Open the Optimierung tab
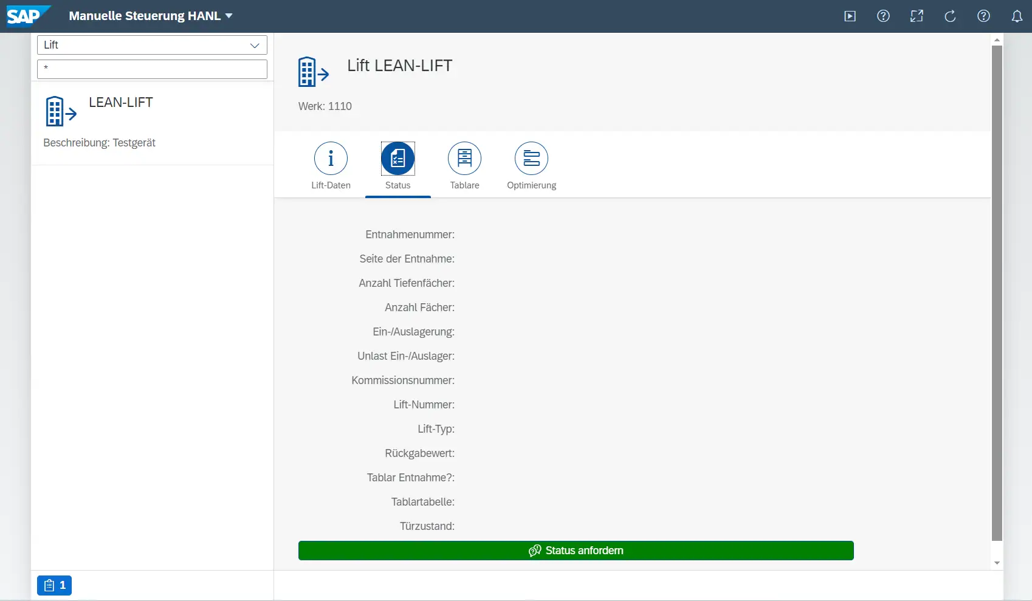This screenshot has height=601, width=1032. tap(532, 167)
